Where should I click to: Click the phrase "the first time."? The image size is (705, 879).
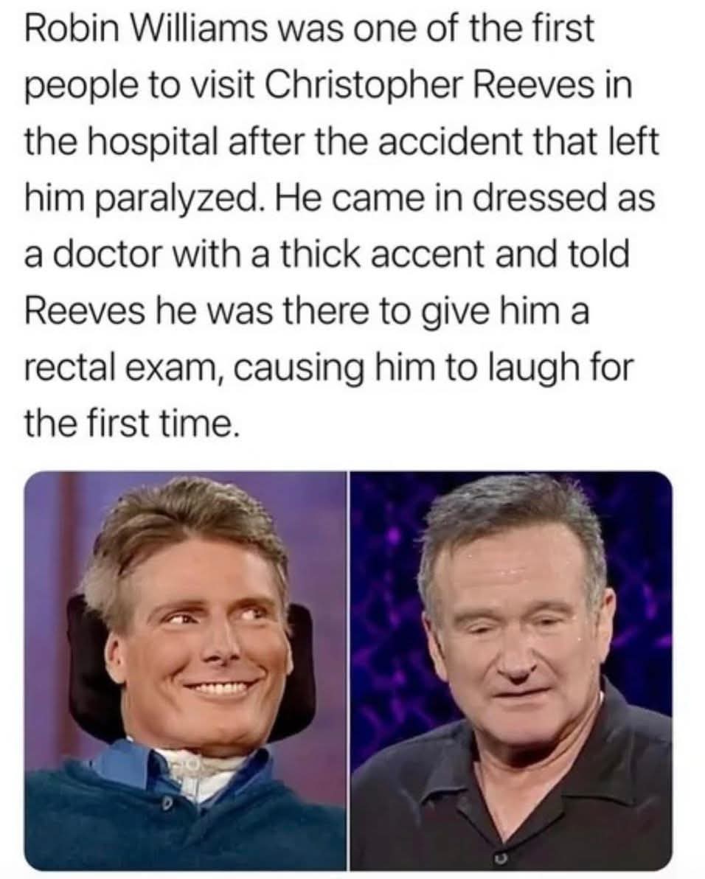click(130, 423)
